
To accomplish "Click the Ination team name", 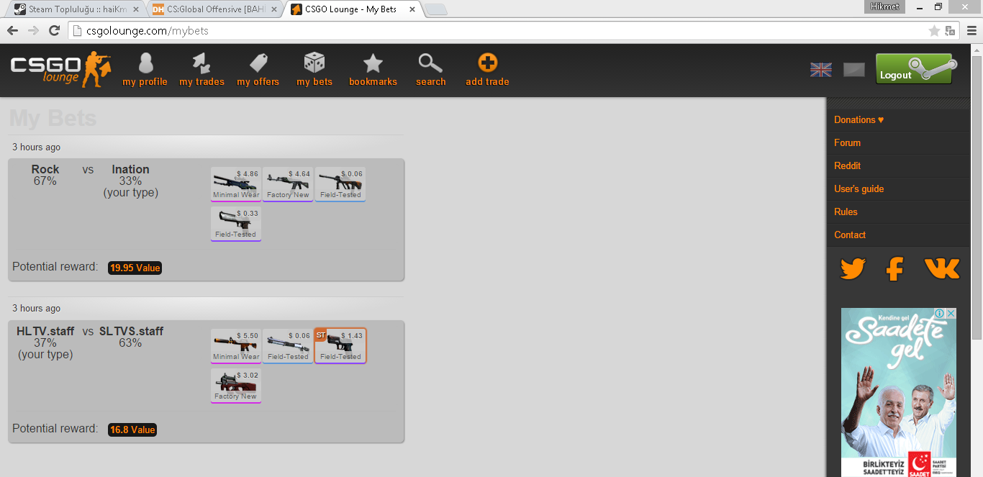I will click(130, 170).
